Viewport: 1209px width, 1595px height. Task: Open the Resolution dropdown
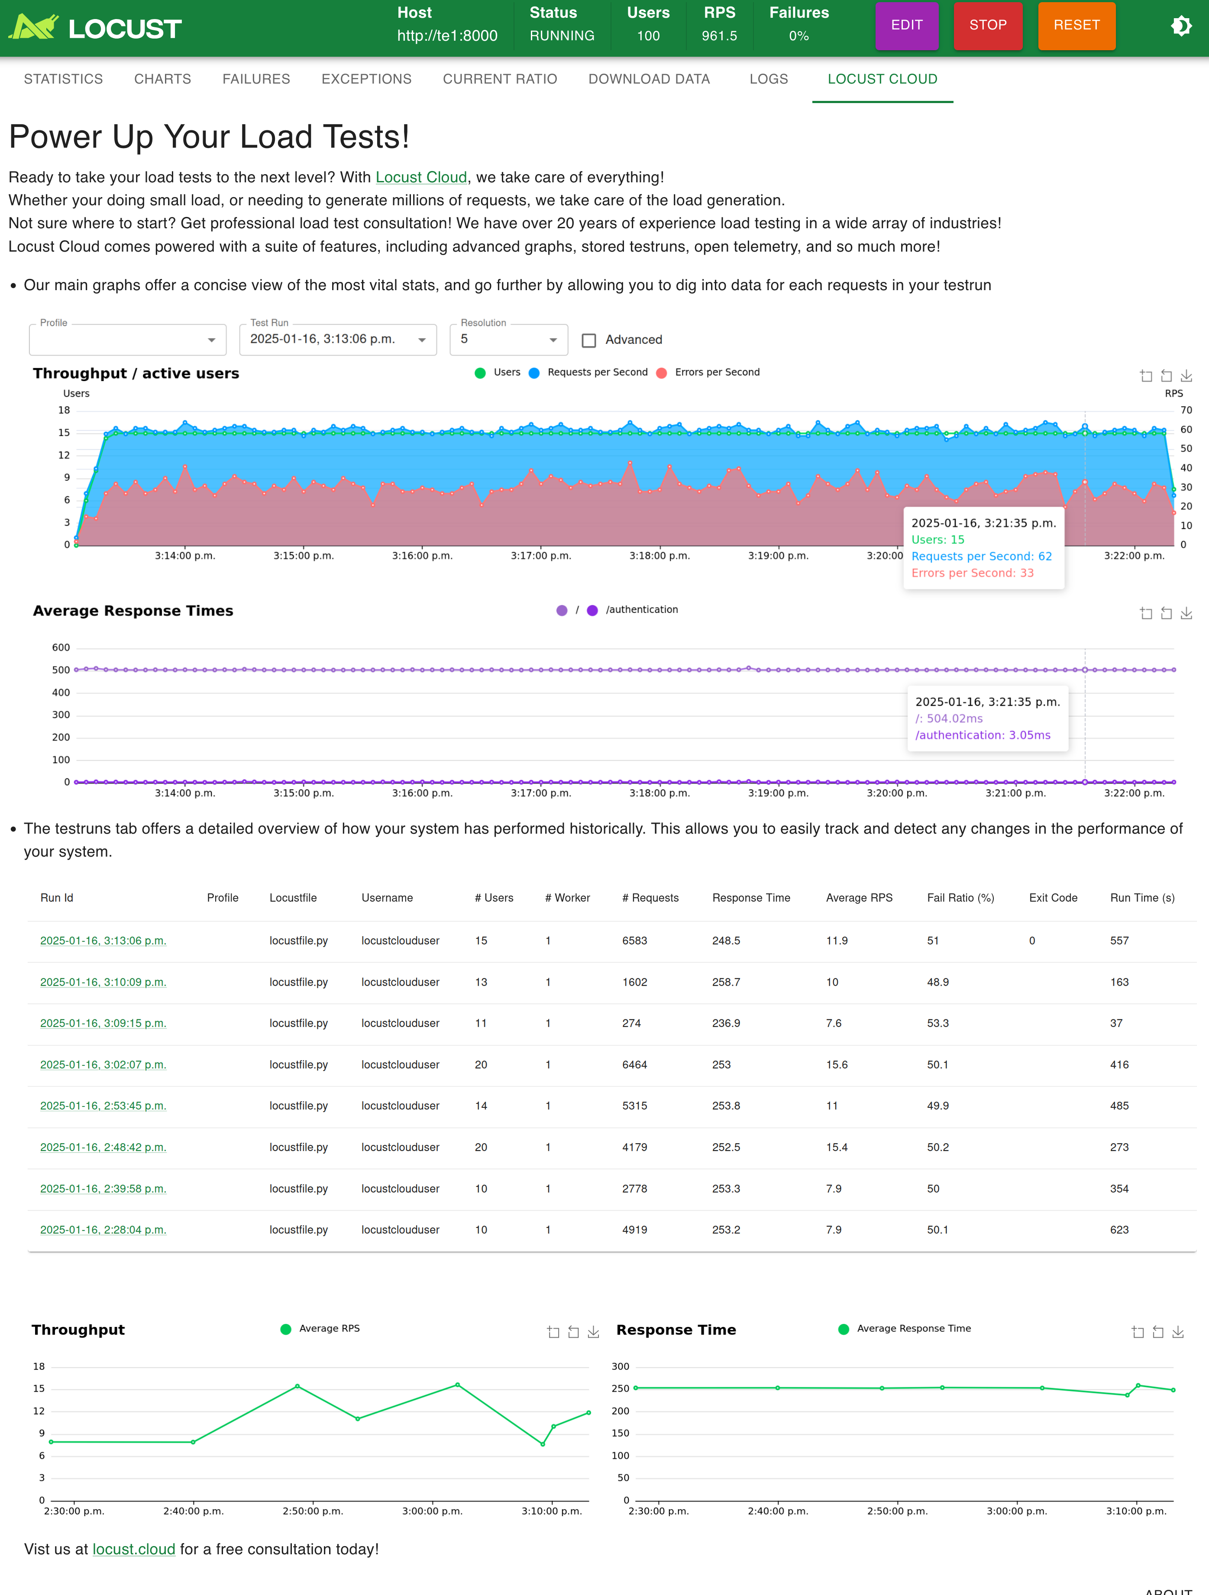click(508, 340)
